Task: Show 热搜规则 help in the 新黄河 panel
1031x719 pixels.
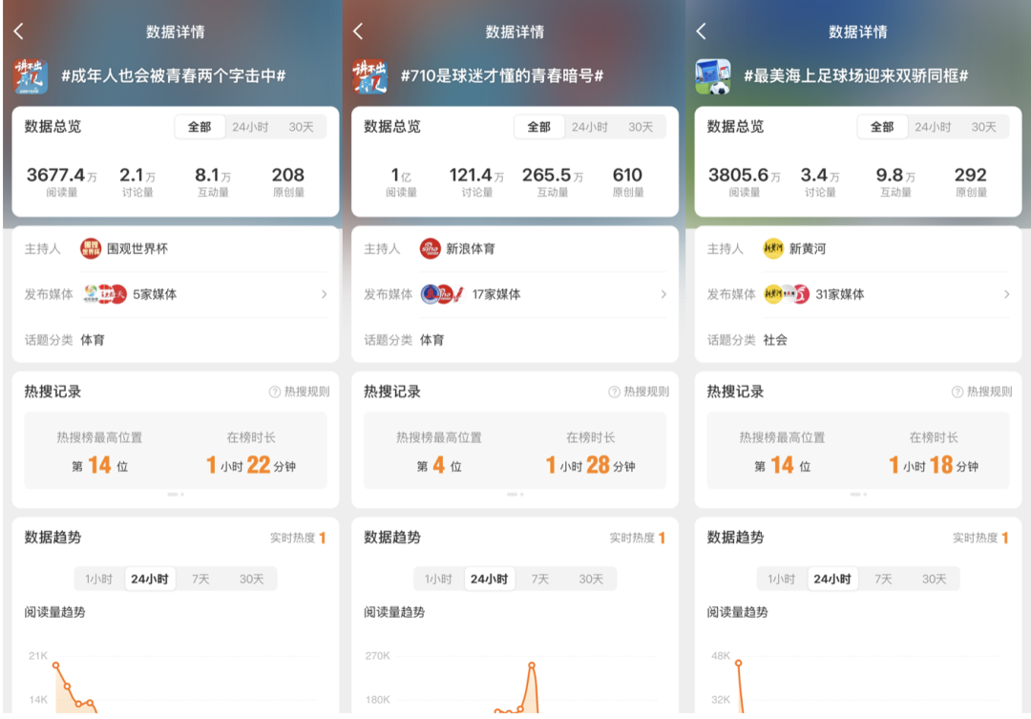Action: click(957, 392)
